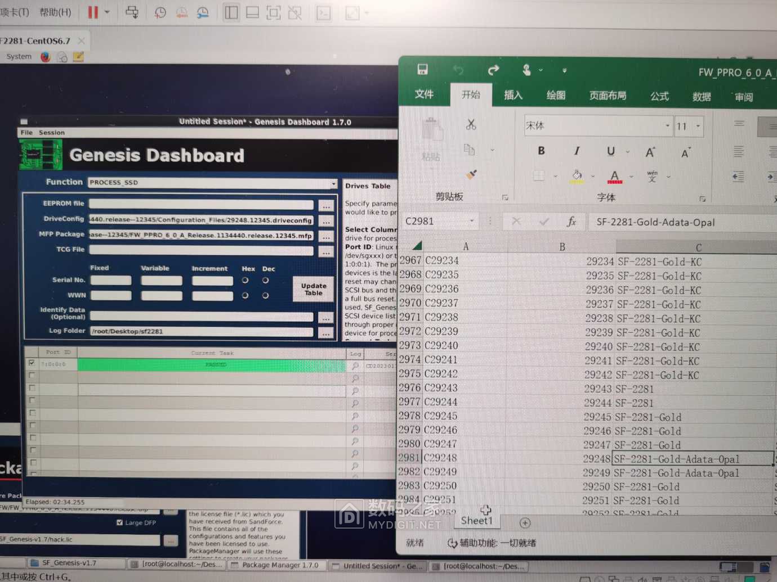This screenshot has width=777, height=582.
Task: Toggle the bottom thumbnail bar view icon
Action: [x=252, y=12]
